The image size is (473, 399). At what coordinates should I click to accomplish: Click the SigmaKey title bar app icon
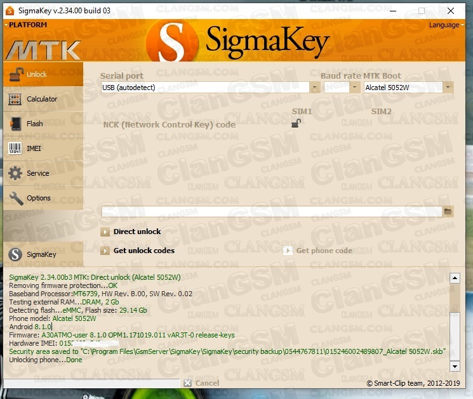tap(10, 11)
